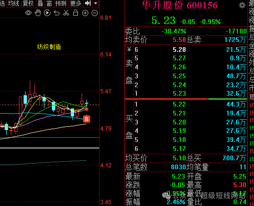Image resolution: width=254 pixels, height=206 pixels.
Task: Open the 复权 menu item
Action: point(28,3)
